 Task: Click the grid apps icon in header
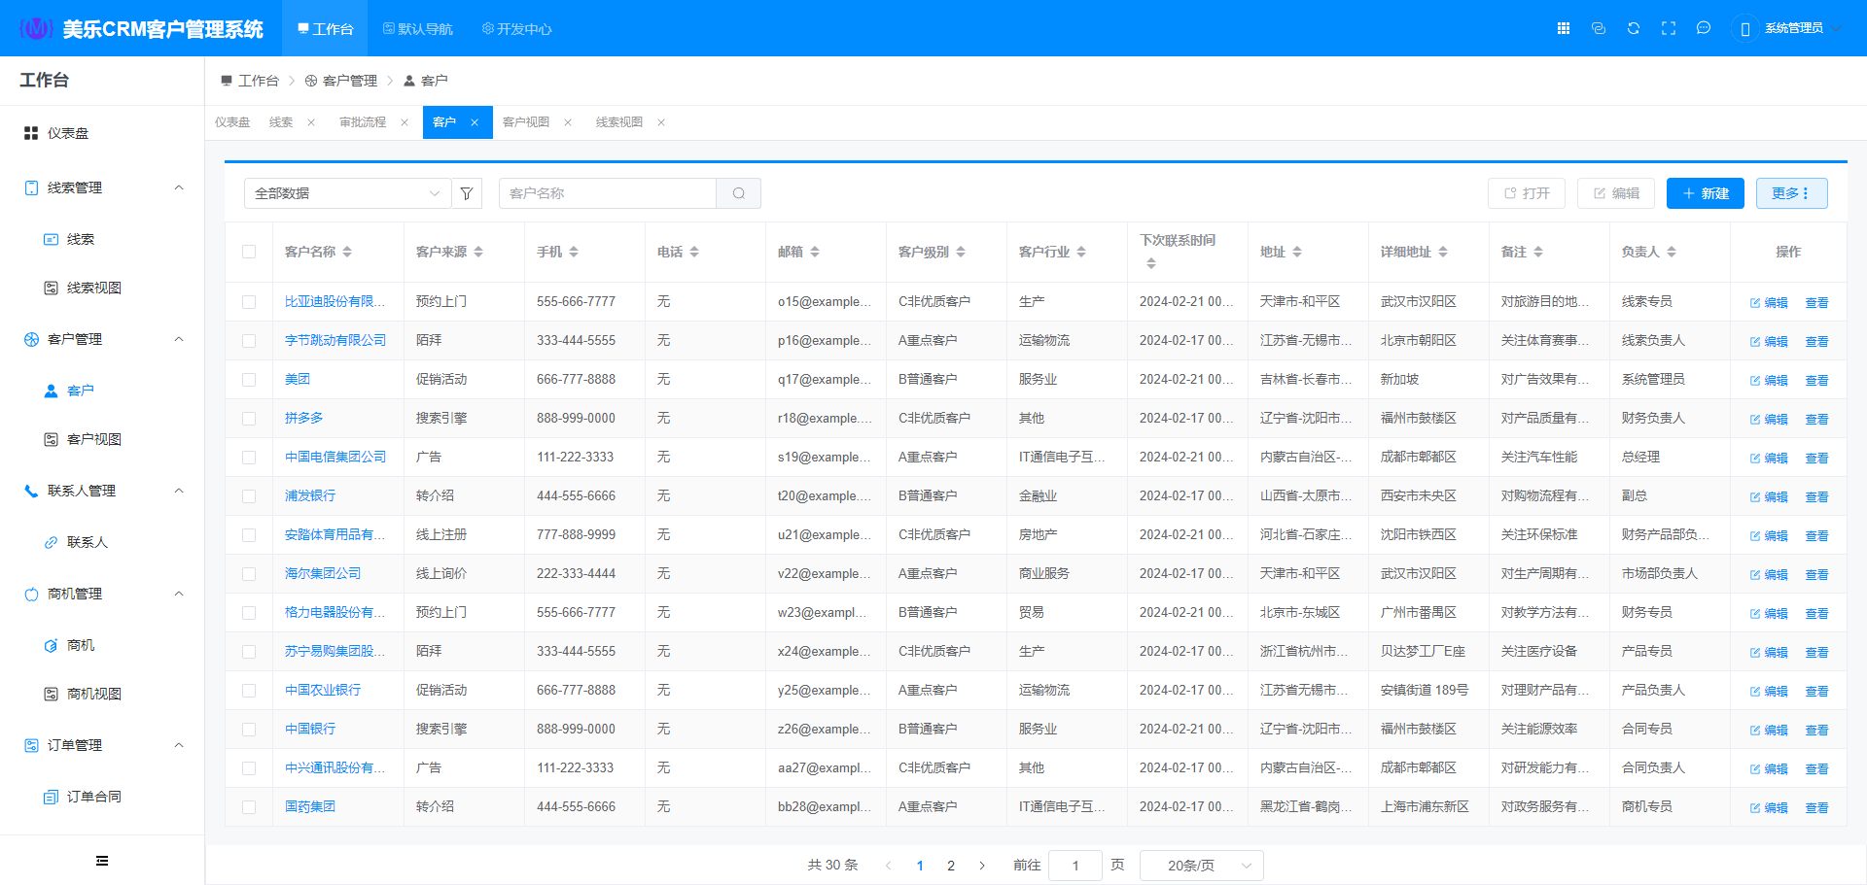click(x=1564, y=28)
